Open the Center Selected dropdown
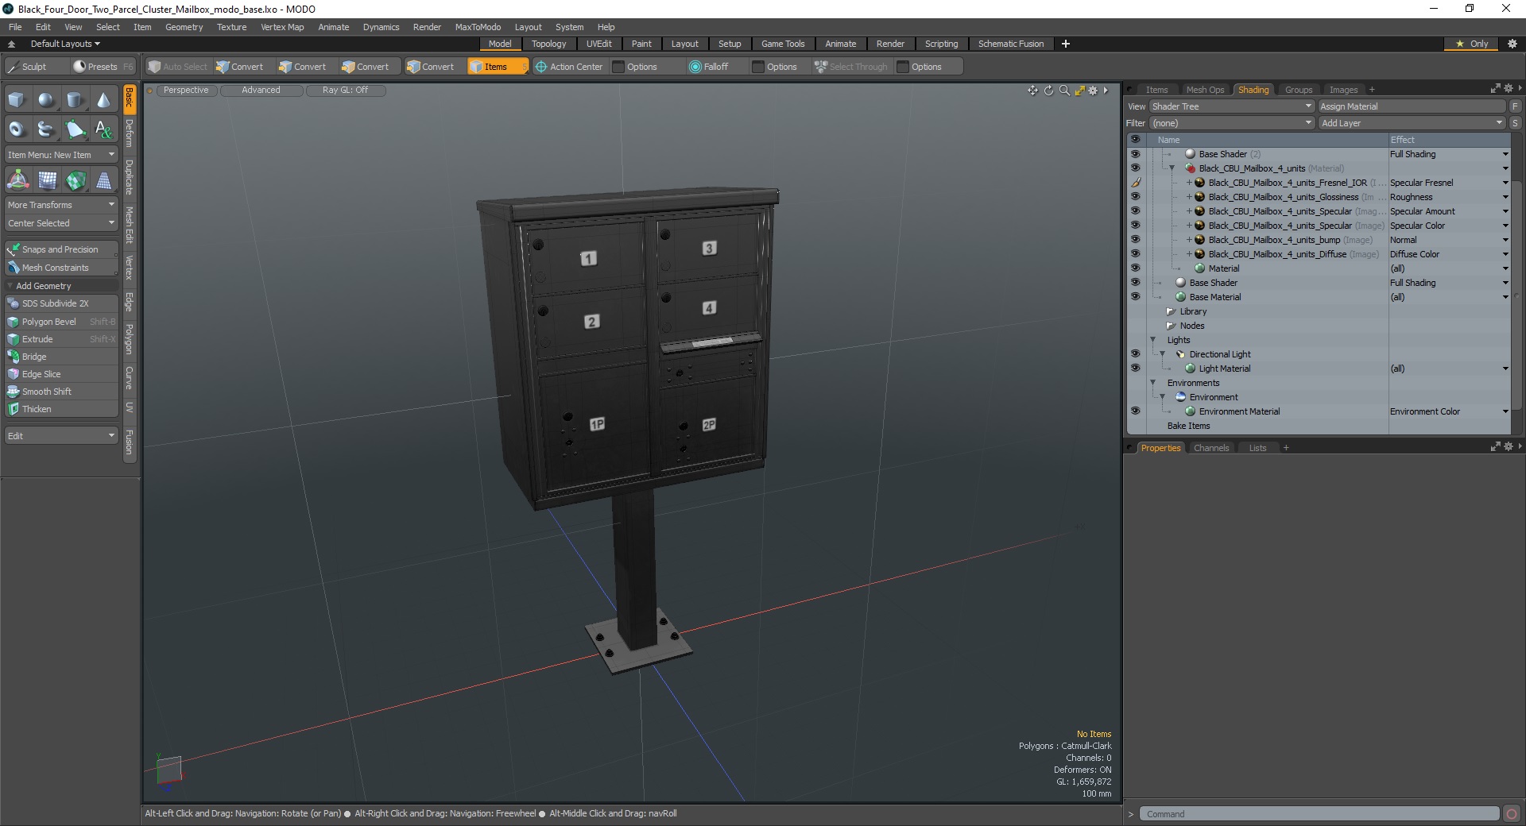The height and width of the screenshot is (826, 1526). (61, 223)
